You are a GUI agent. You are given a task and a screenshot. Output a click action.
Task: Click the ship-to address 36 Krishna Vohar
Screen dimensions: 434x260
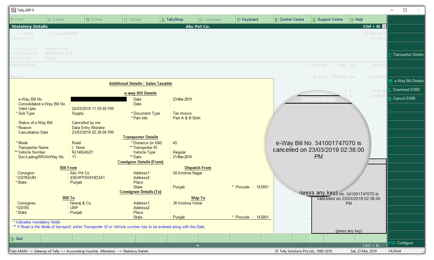[x=188, y=203]
